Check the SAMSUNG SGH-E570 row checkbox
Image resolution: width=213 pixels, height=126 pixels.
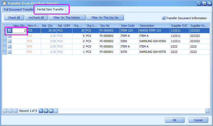pos(9,52)
